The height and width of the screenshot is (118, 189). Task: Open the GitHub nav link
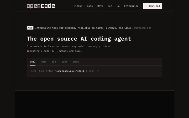[x=78, y=6]
